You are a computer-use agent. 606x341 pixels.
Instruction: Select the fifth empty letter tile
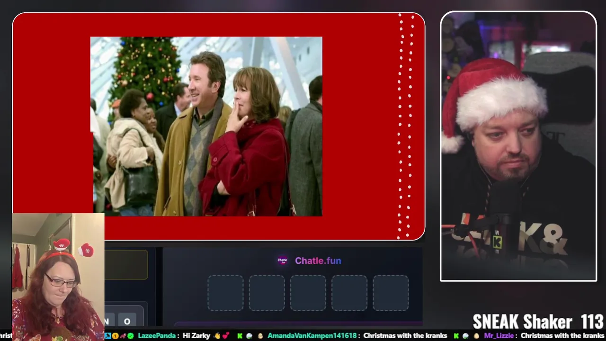tap(391, 293)
